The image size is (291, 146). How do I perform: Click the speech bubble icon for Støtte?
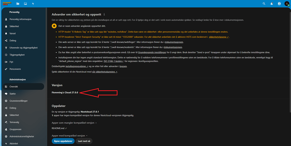click(x=6, y=94)
